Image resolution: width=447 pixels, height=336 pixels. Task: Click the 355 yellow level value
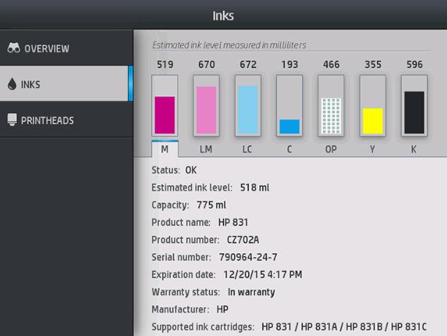pos(373,65)
